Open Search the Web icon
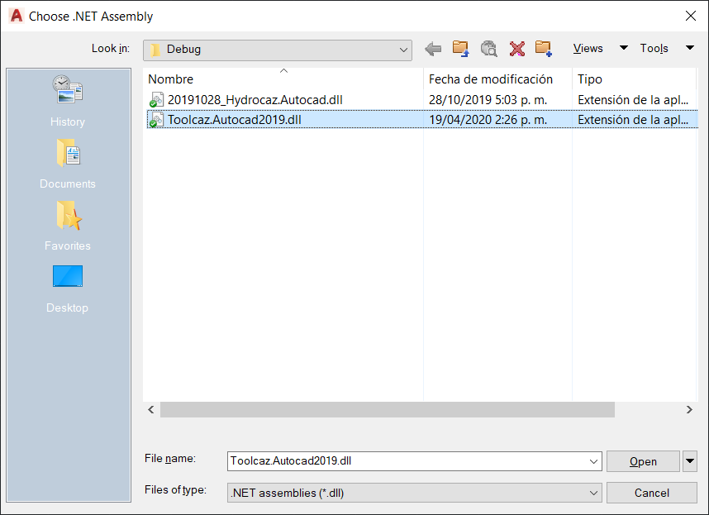Image resolution: width=709 pixels, height=515 pixels. pyautogui.click(x=489, y=49)
